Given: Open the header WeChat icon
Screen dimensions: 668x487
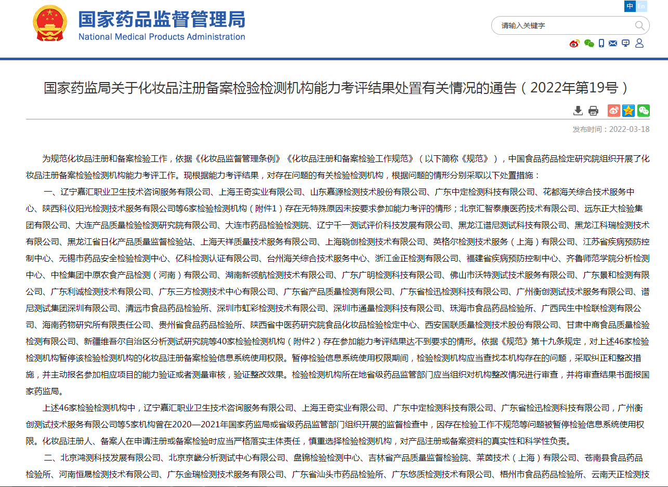Looking at the screenshot, I should [589, 43].
